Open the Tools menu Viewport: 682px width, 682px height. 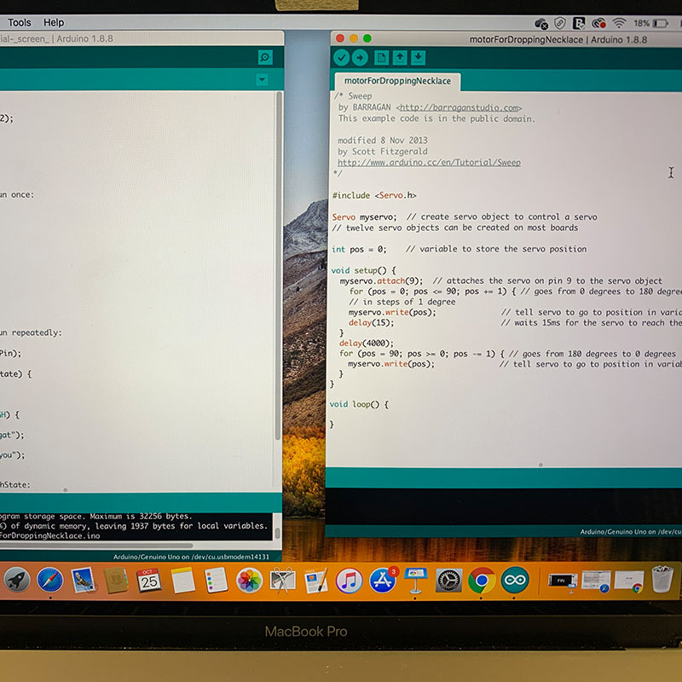click(x=20, y=22)
